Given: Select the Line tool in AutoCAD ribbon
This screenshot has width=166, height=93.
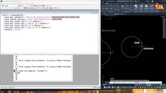Looking at the screenshot, I should point(103,7).
